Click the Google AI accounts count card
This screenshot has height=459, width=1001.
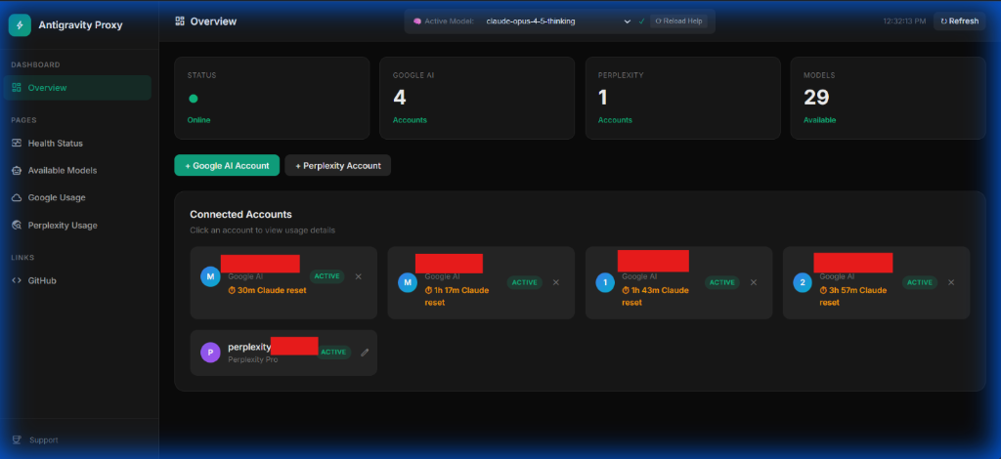(x=477, y=99)
